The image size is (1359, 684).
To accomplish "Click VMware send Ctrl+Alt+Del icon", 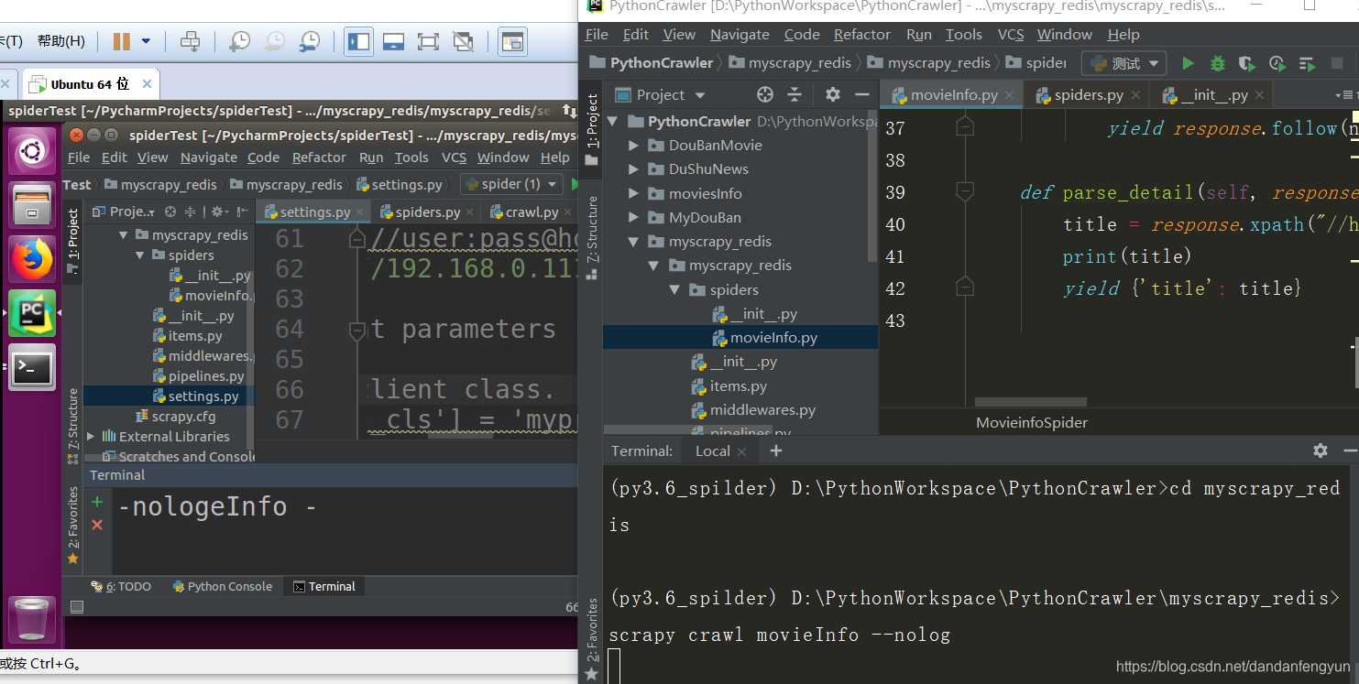I will pos(190,41).
